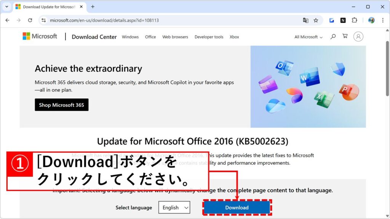Screen dimensions: 390x219
Task: Click the Update for Microsoft Office 2016 heading
Action: click(x=192, y=141)
